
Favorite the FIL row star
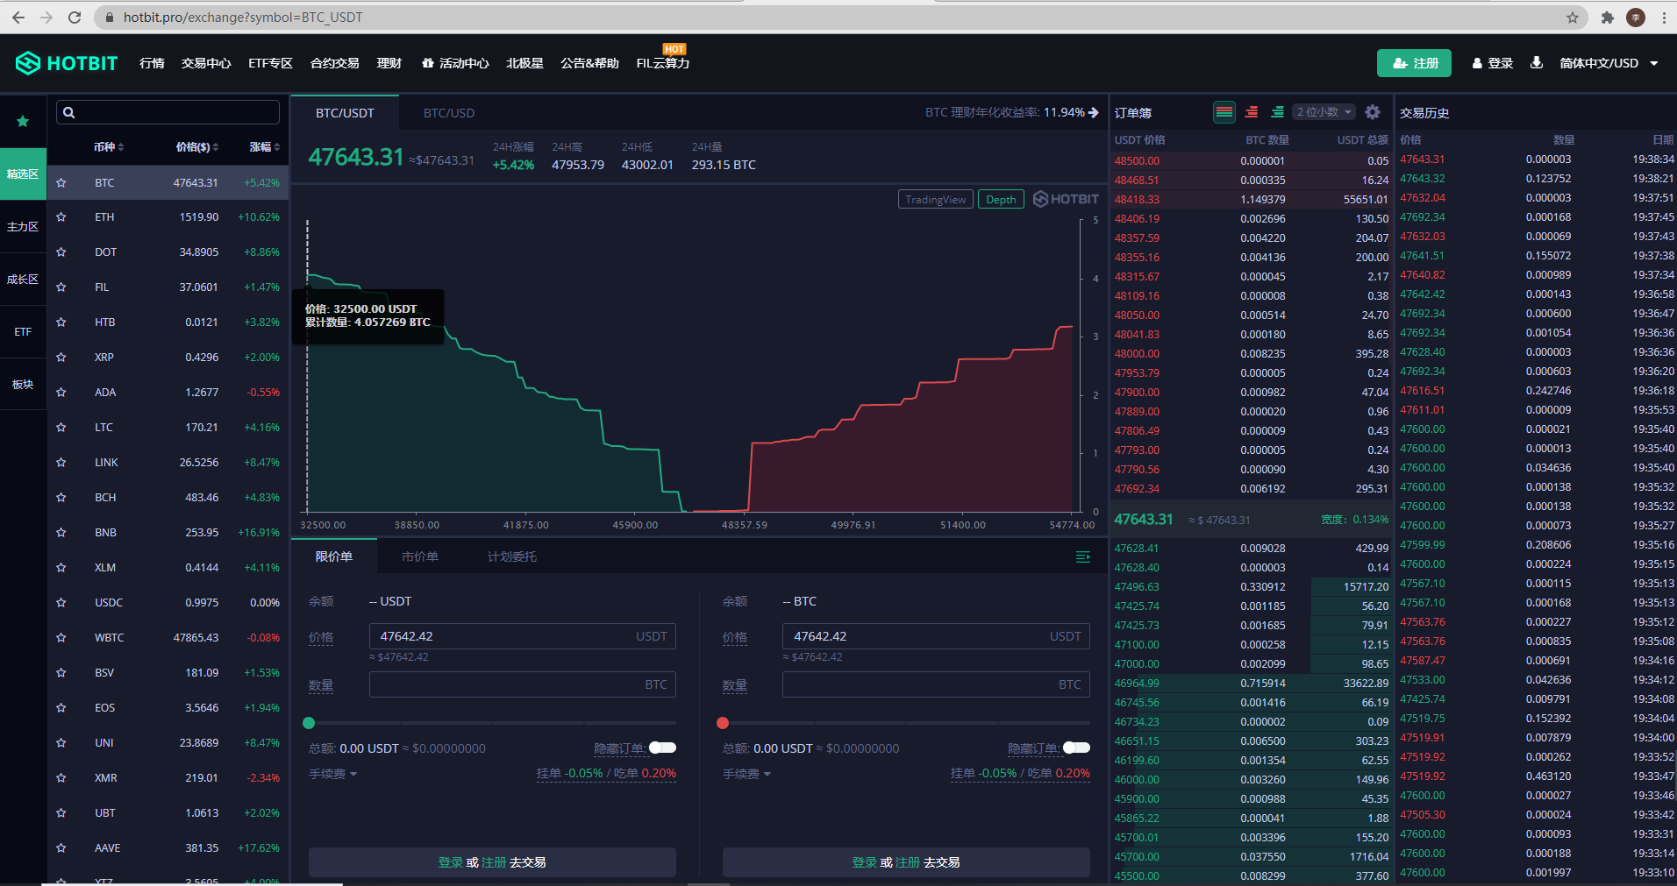click(61, 287)
